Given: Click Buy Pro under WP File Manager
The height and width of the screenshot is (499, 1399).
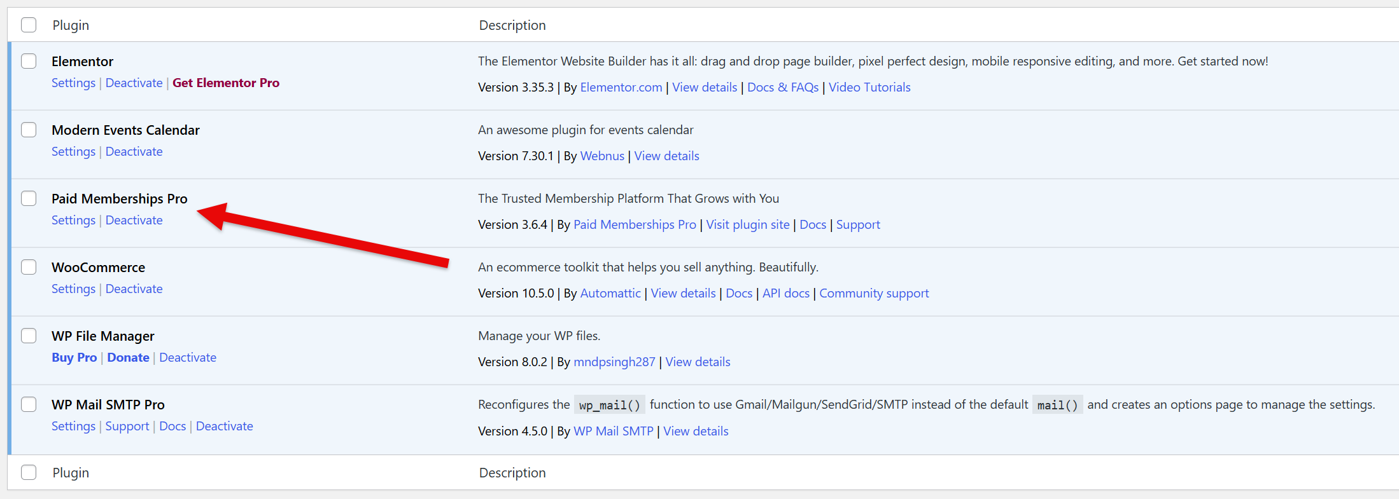Looking at the screenshot, I should [x=74, y=357].
